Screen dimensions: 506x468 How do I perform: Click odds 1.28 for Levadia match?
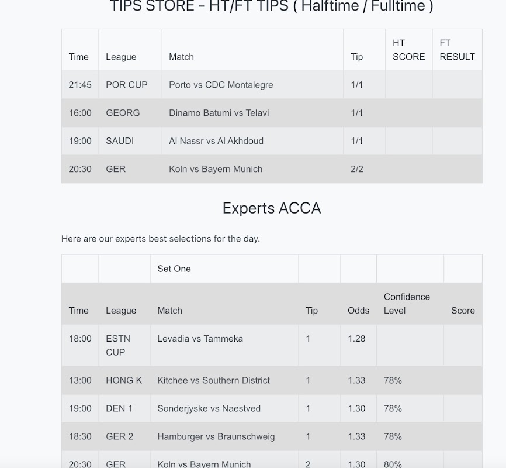[356, 338]
